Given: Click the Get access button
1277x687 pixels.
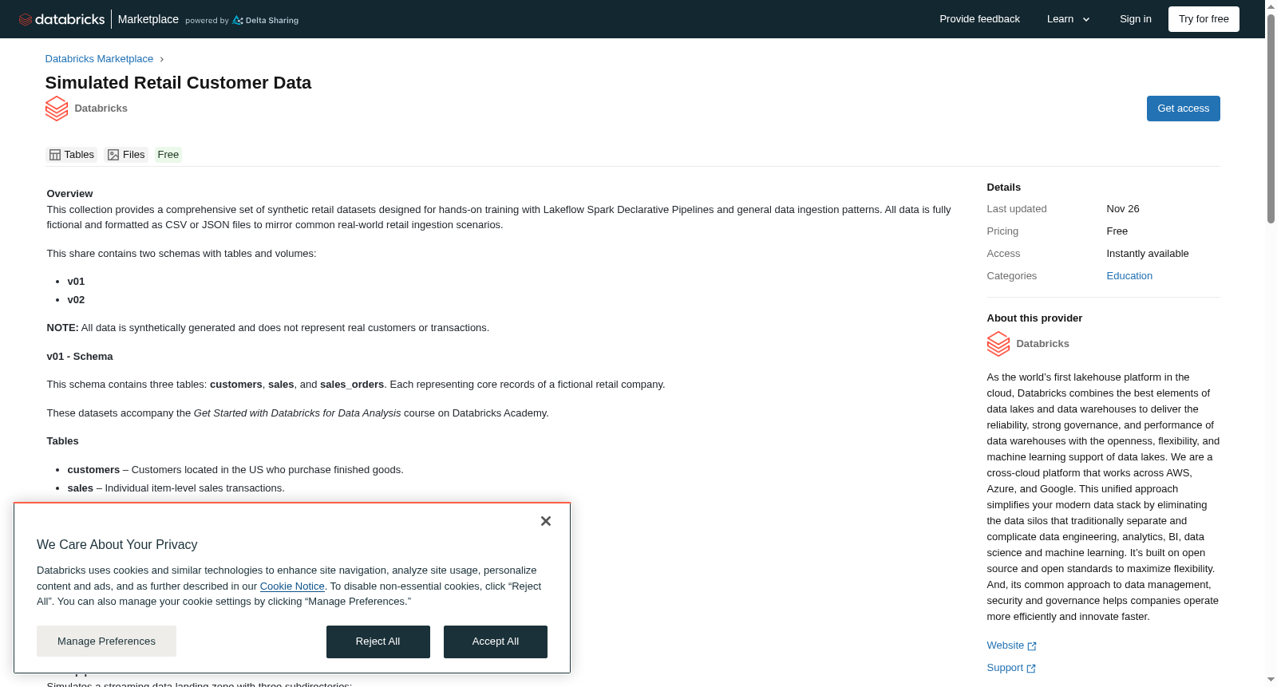Looking at the screenshot, I should point(1183,109).
